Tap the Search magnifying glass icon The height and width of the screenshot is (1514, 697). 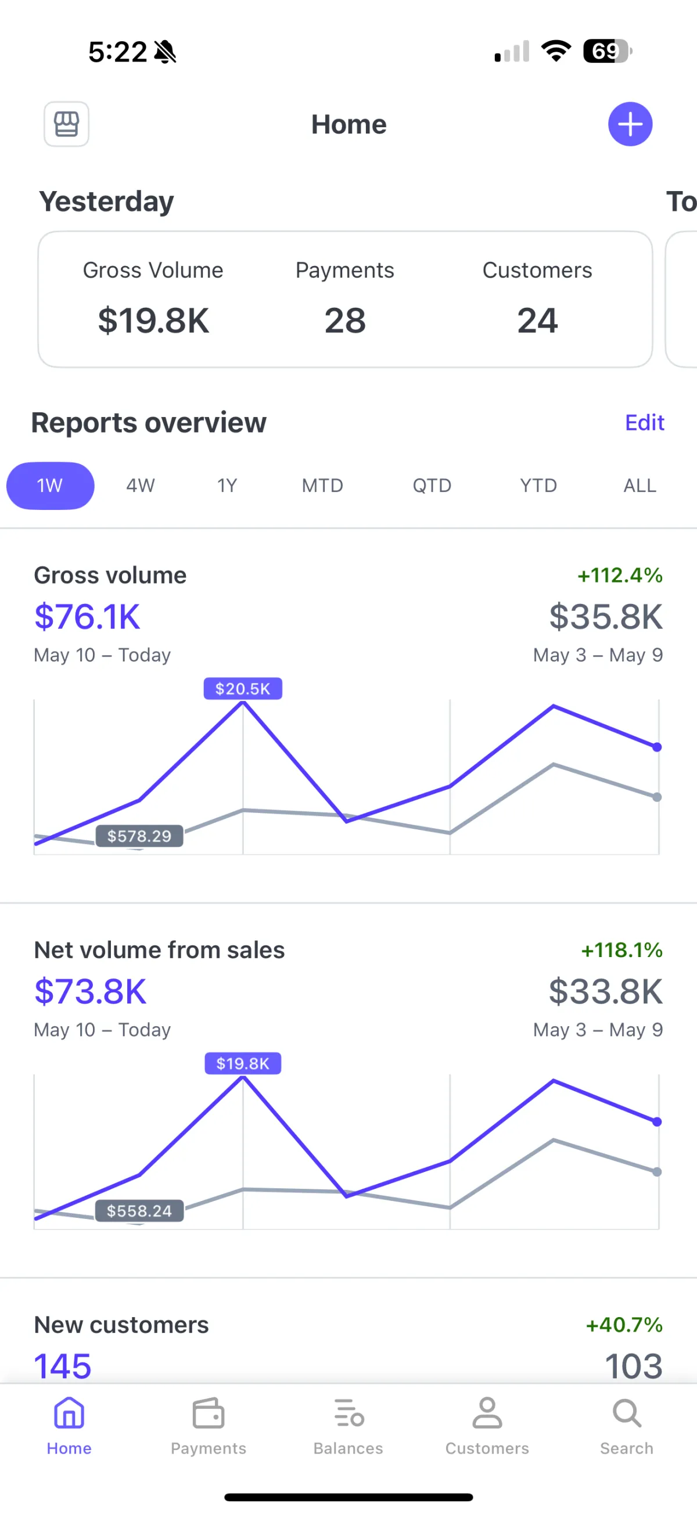[x=627, y=1413]
